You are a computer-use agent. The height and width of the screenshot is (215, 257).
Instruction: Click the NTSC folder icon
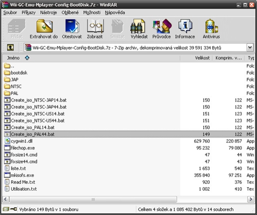point(7,86)
